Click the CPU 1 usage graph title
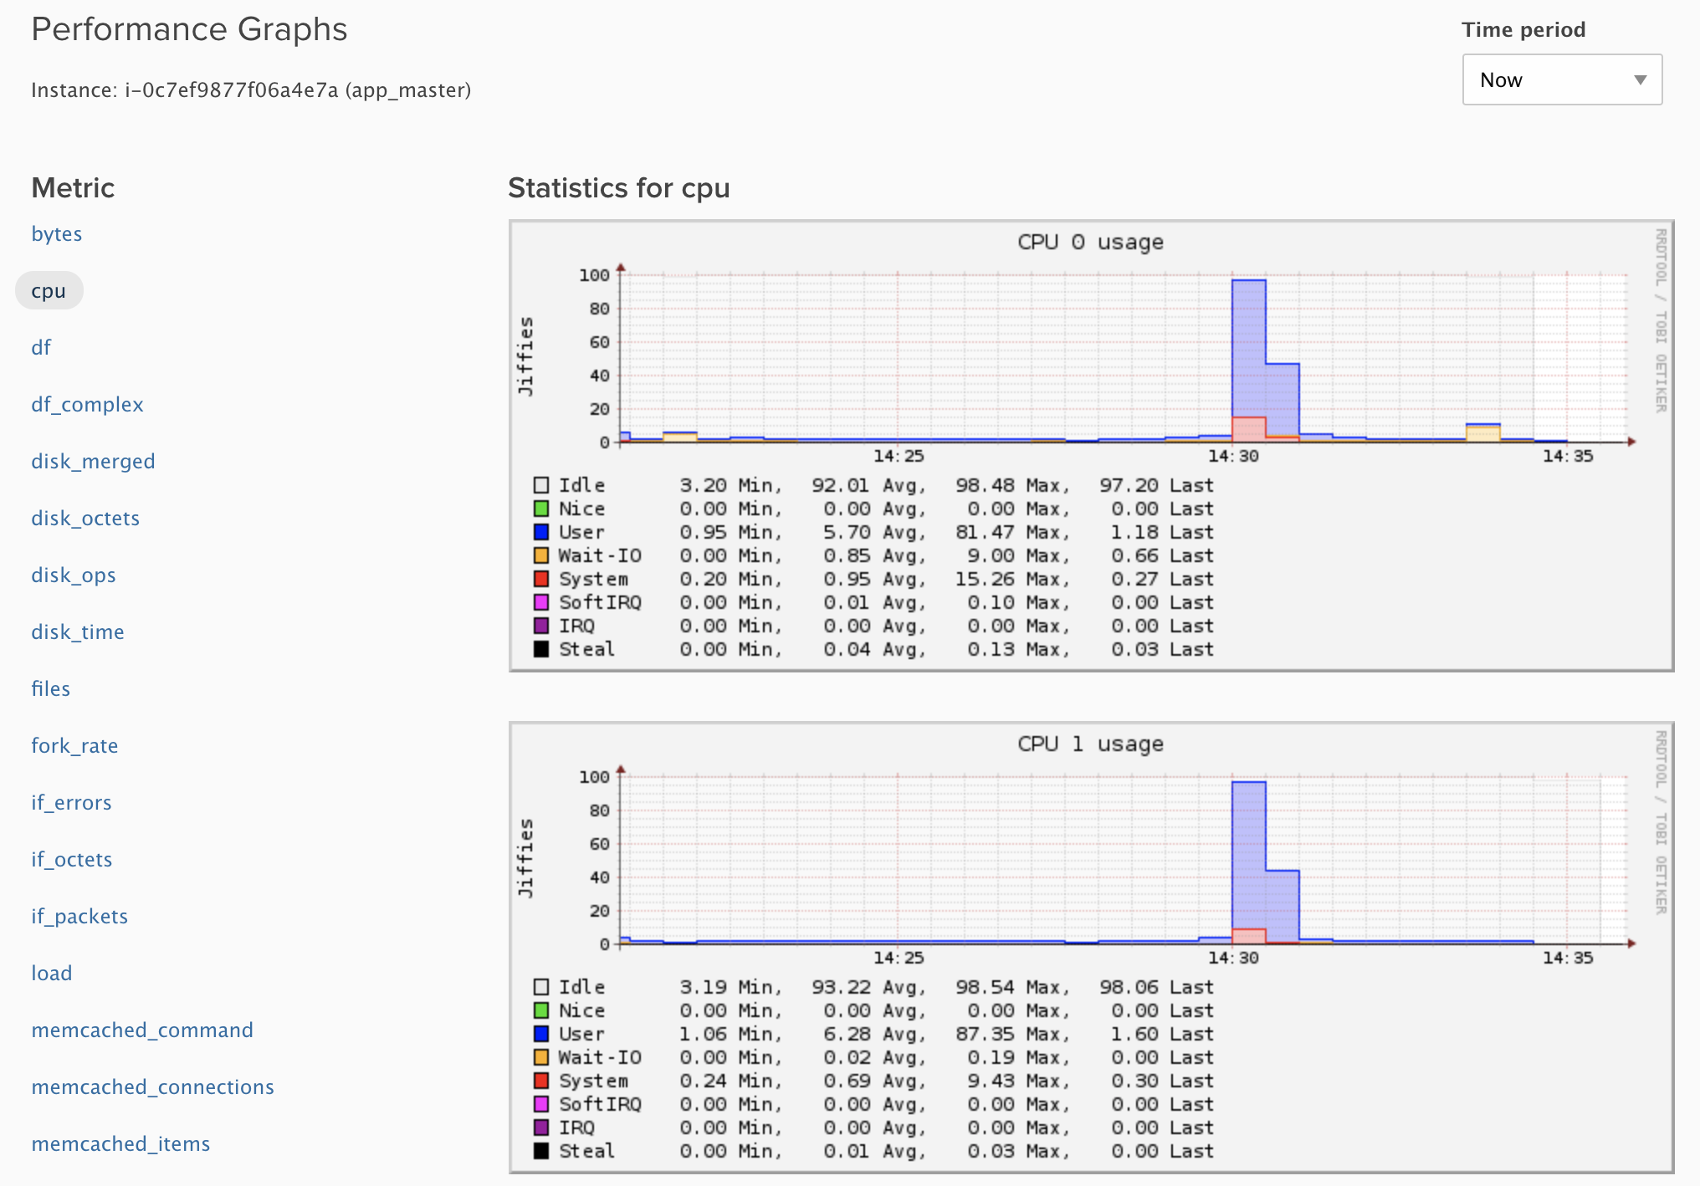The height and width of the screenshot is (1186, 1700). coord(1090,744)
